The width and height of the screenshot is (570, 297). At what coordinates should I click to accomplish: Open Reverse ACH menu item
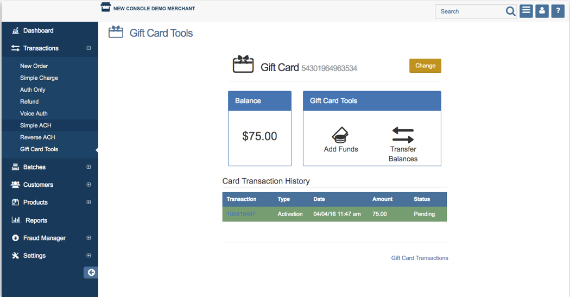37,137
